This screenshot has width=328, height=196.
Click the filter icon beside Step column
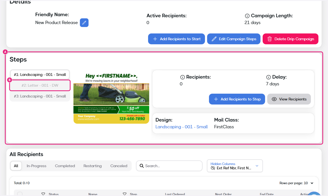click(x=125, y=194)
